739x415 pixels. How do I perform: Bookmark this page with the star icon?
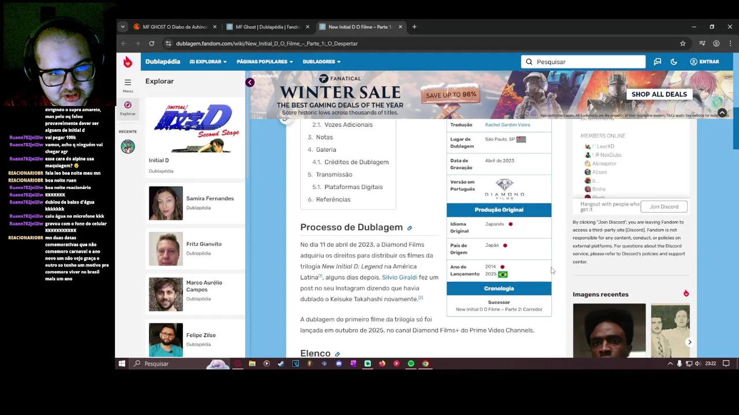tap(682, 43)
